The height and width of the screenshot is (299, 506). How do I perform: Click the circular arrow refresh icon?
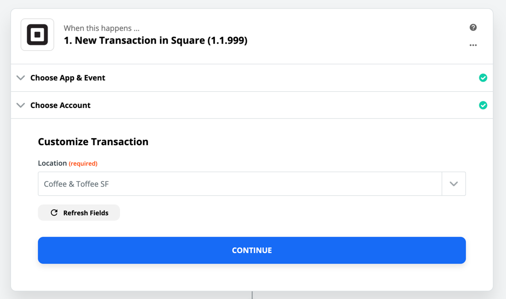[x=54, y=213]
